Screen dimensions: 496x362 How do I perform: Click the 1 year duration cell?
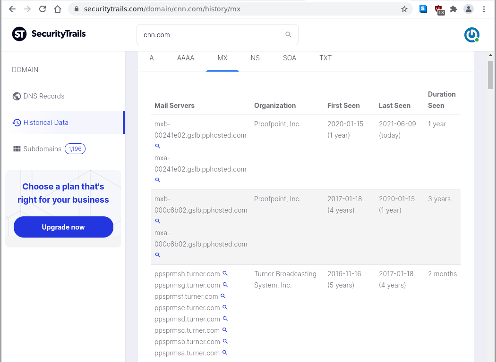click(x=437, y=124)
